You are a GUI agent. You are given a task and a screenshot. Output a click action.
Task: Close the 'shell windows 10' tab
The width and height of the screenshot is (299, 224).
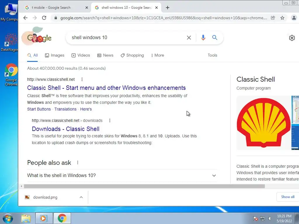(157, 8)
